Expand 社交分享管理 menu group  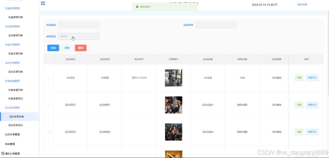(x=12, y=134)
